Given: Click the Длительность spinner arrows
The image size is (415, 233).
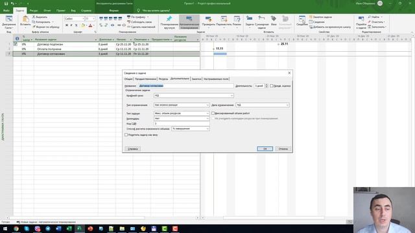Looking at the screenshot, I should (x=267, y=86).
